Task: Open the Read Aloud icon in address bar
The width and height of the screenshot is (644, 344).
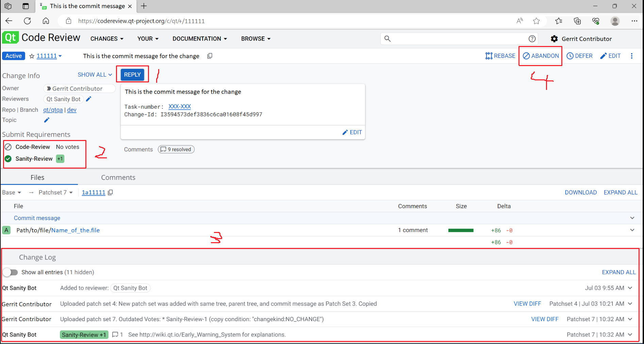Action: coord(519,21)
